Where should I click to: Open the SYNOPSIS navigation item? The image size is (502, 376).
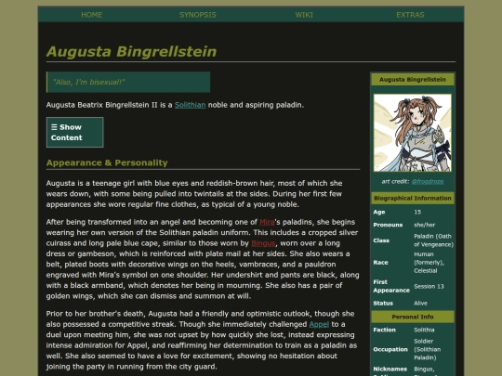[197, 15]
